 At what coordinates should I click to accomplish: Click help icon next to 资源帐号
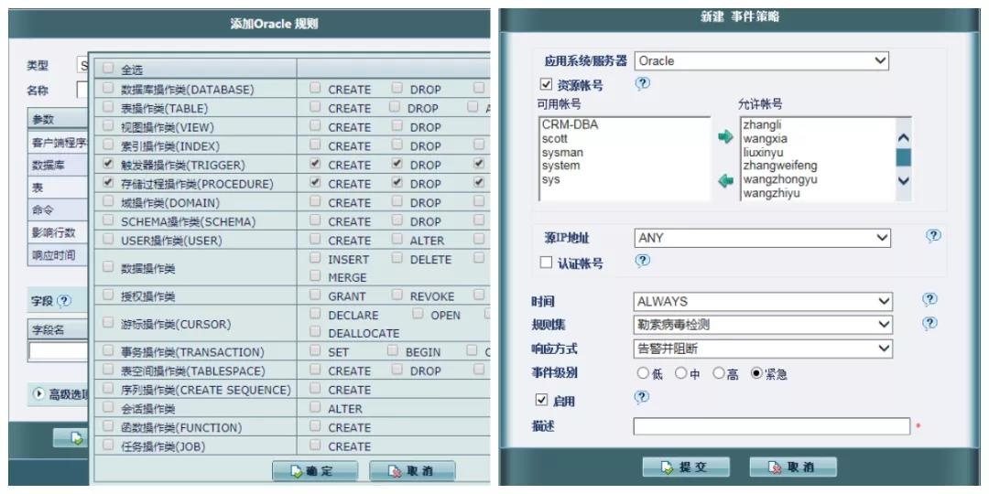point(643,83)
